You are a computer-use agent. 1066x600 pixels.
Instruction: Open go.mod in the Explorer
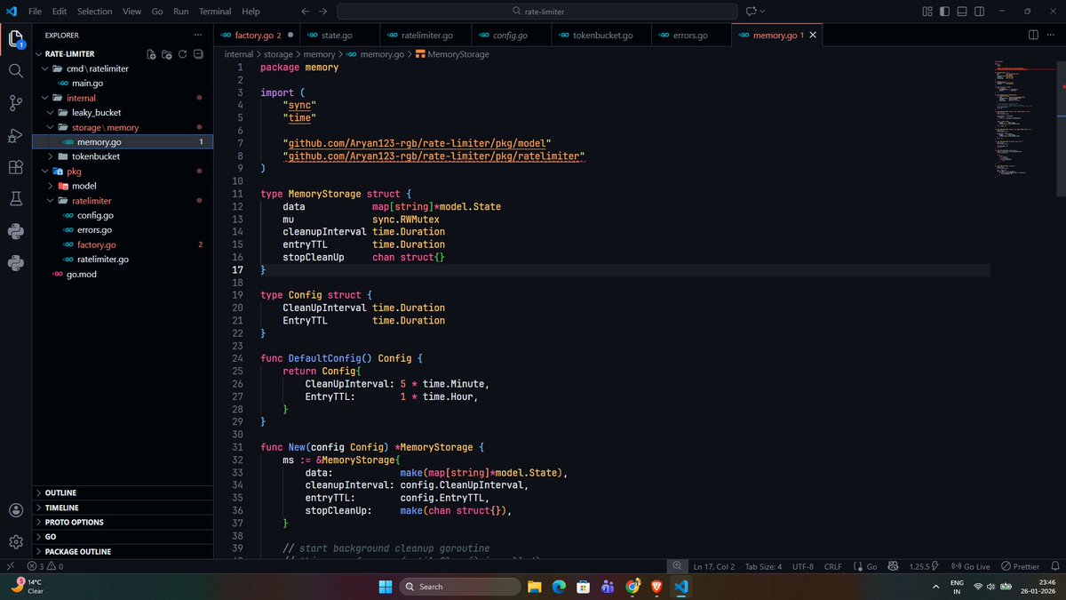pyautogui.click(x=82, y=274)
